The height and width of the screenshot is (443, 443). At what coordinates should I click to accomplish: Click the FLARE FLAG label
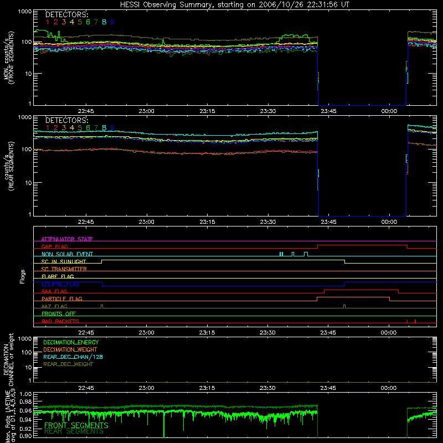(x=58, y=276)
